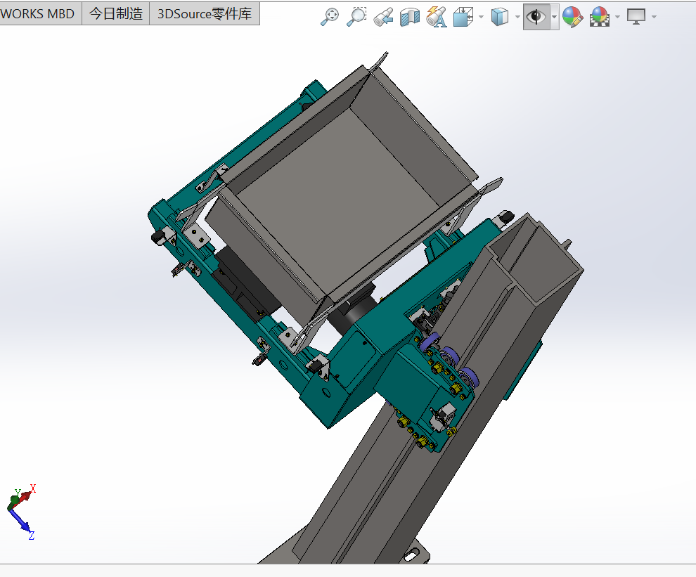Switch to the 今日制造 tab
The height and width of the screenshot is (577, 696).
(116, 14)
